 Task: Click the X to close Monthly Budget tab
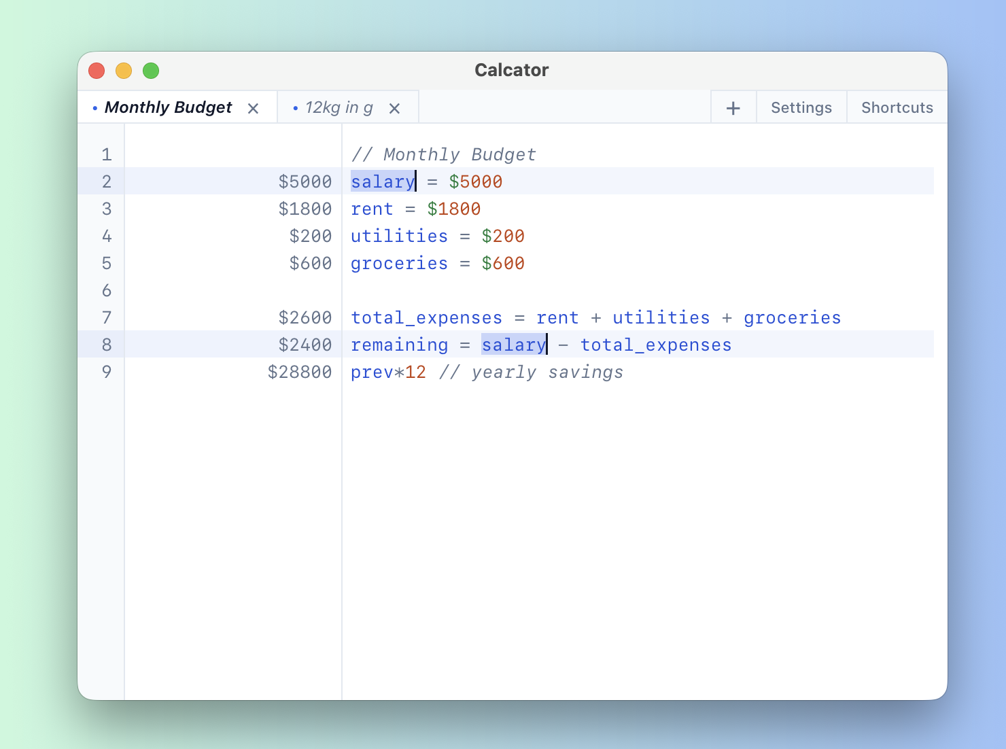pos(253,107)
